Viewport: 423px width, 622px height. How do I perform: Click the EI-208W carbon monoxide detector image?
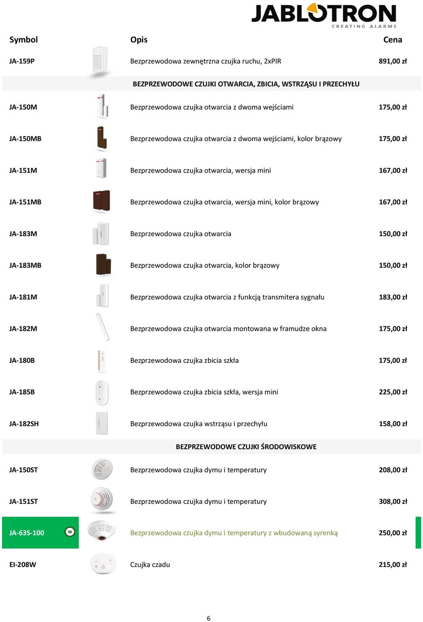(103, 564)
